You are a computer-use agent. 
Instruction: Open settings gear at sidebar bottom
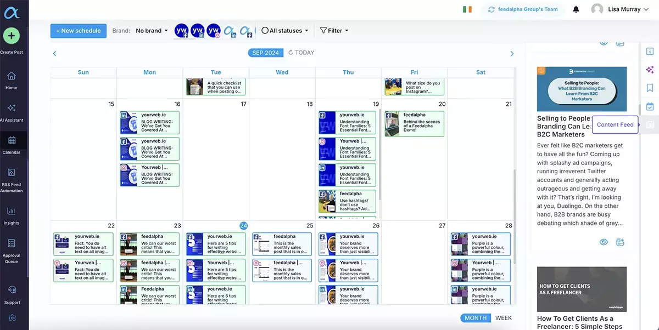(12, 318)
